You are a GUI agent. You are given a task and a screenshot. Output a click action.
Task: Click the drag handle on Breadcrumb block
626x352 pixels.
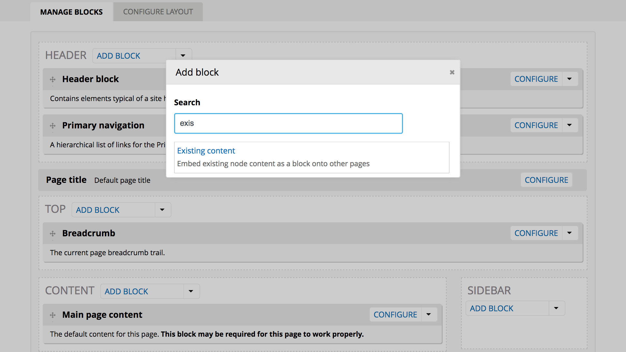52,233
